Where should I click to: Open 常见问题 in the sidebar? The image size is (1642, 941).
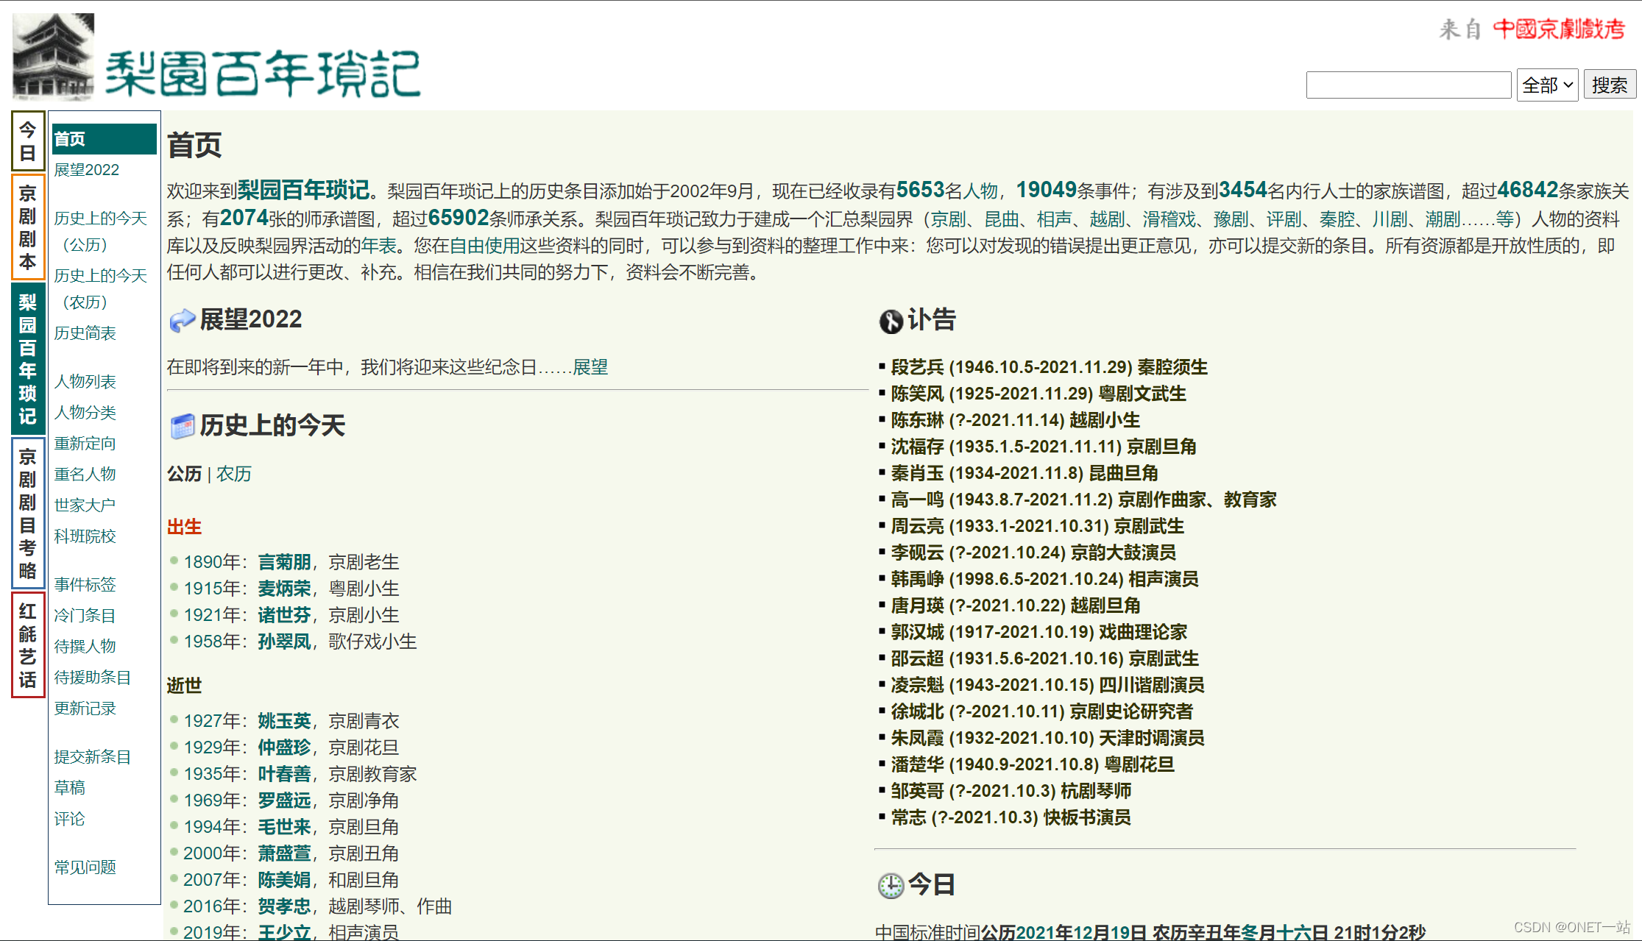click(x=85, y=867)
